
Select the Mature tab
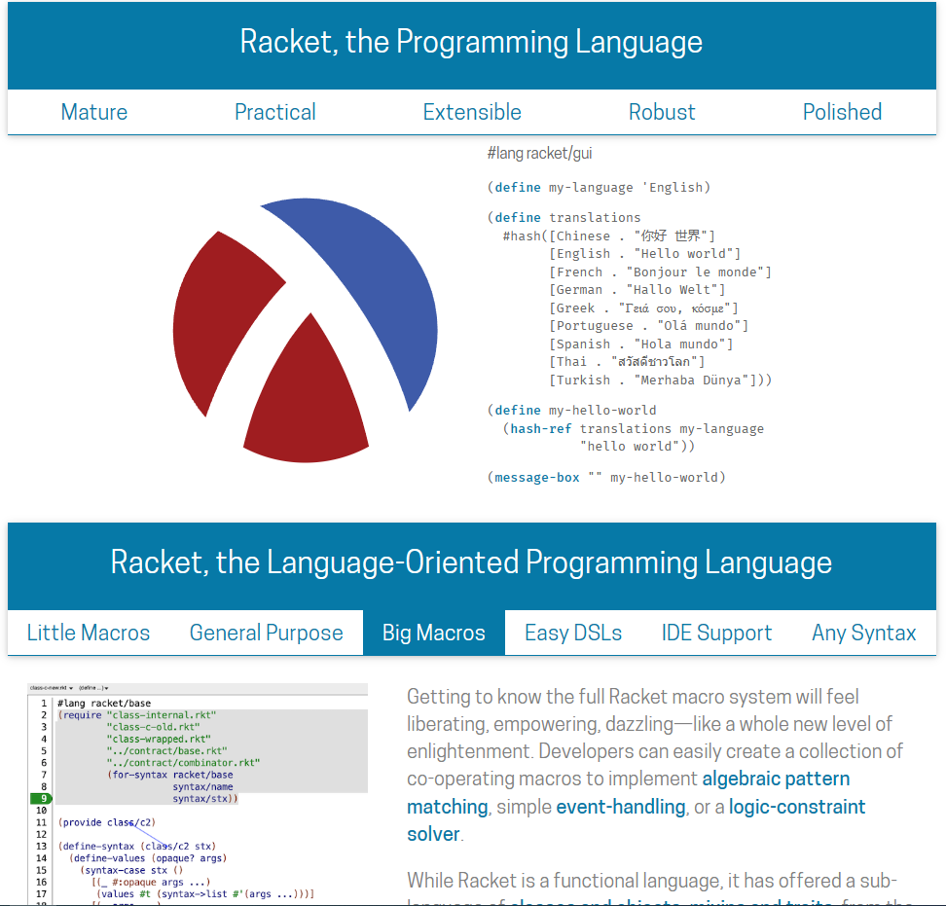[93, 112]
